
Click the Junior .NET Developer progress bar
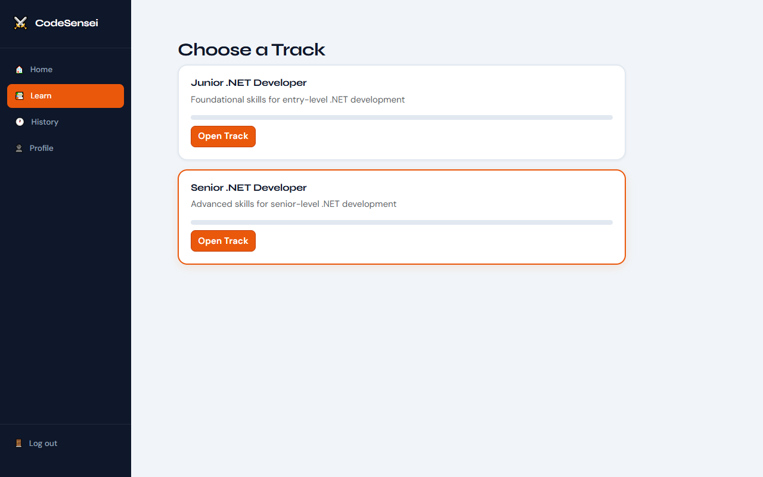tap(401, 117)
